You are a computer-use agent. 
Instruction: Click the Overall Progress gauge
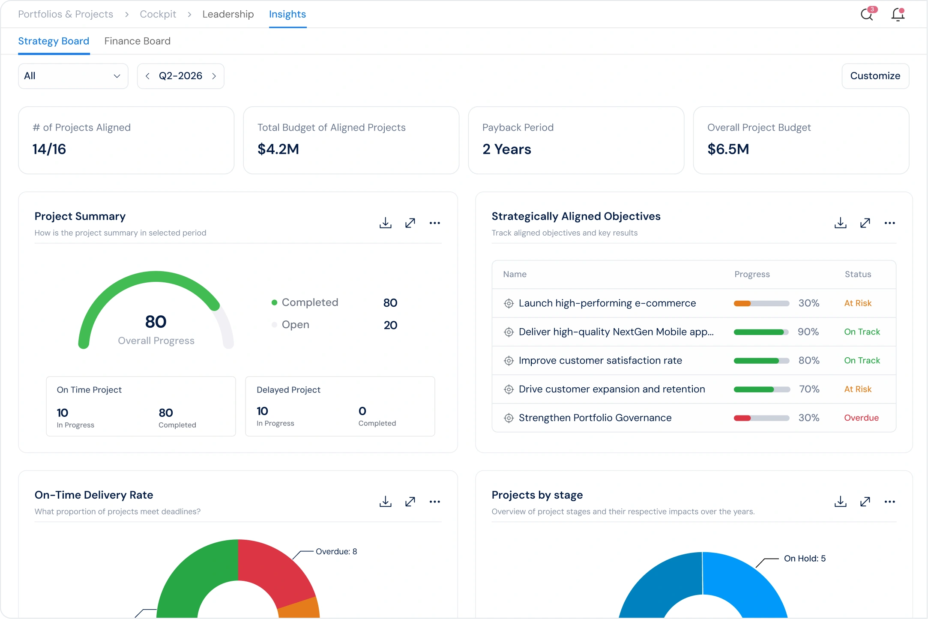coord(156,310)
